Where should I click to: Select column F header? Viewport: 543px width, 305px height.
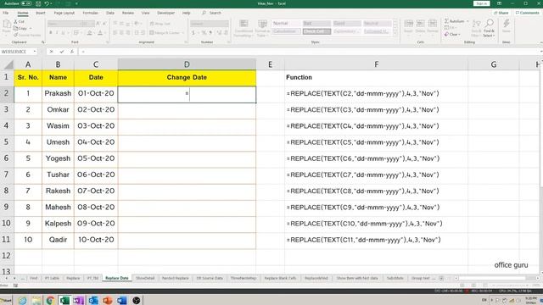pyautogui.click(x=376, y=64)
